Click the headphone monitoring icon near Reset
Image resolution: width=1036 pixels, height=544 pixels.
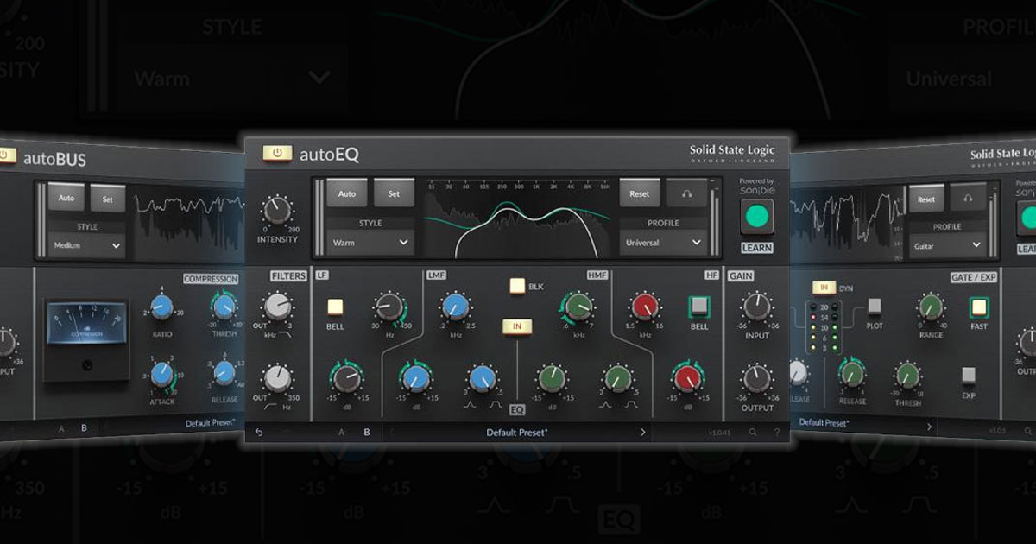[x=687, y=193]
